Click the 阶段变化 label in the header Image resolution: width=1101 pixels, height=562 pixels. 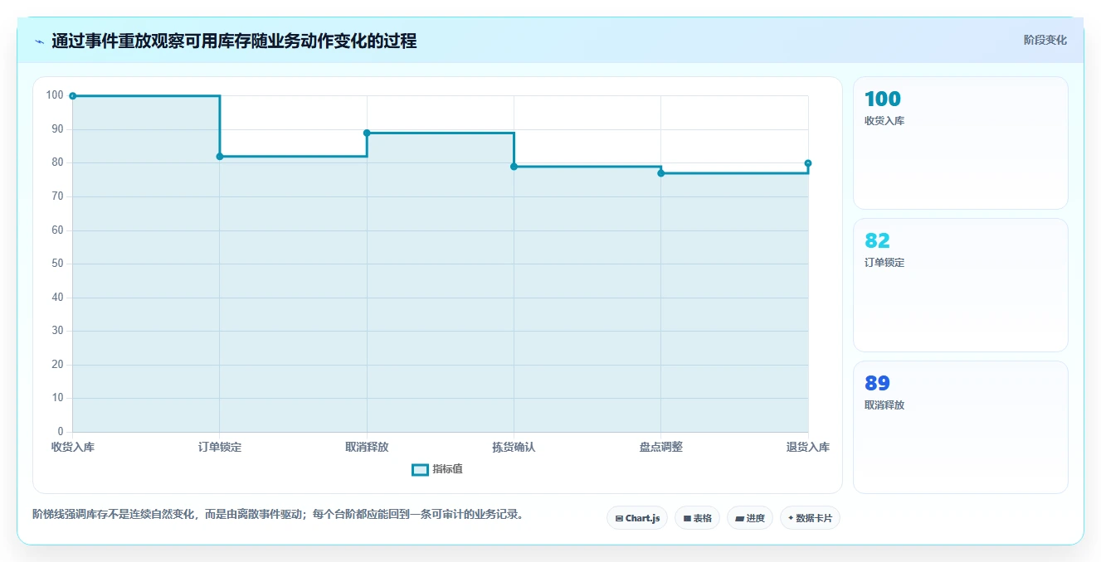point(1045,40)
